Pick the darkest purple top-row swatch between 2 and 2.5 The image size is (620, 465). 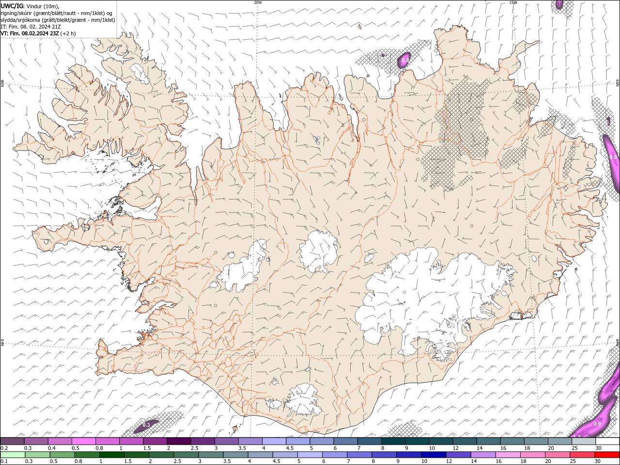coord(179,441)
